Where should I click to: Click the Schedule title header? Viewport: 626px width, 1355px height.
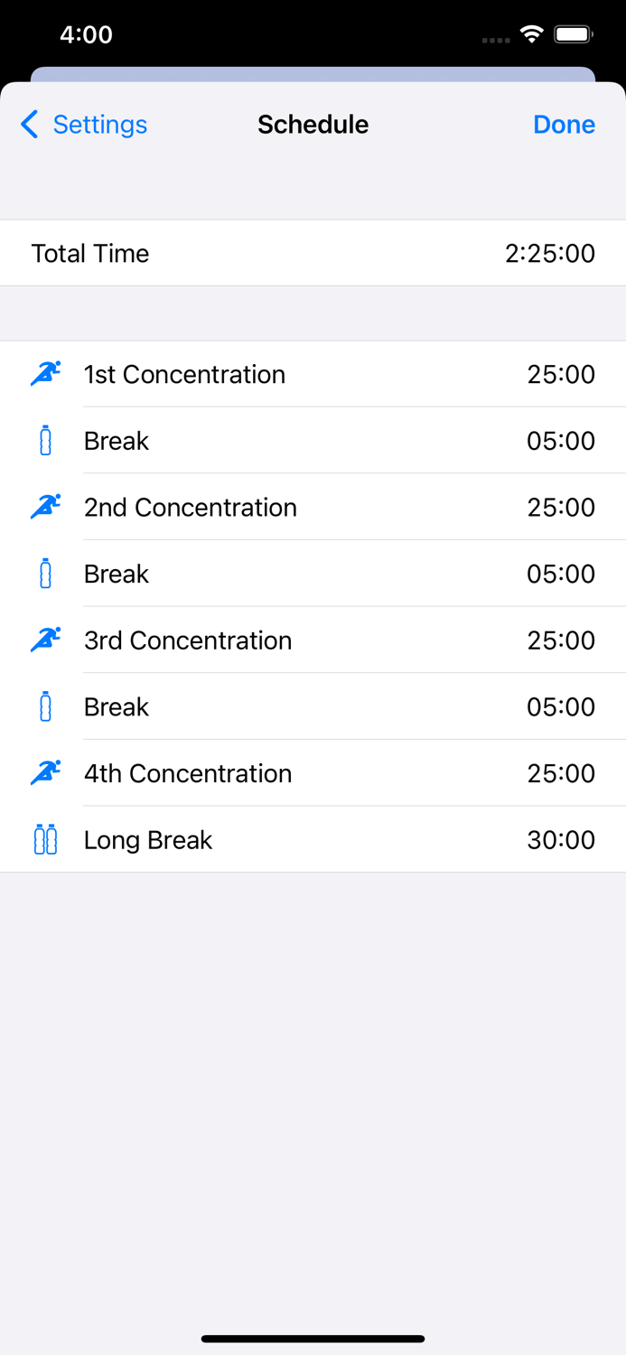[x=313, y=125]
